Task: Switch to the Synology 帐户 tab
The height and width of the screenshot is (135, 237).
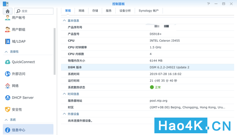Action: (x=148, y=11)
